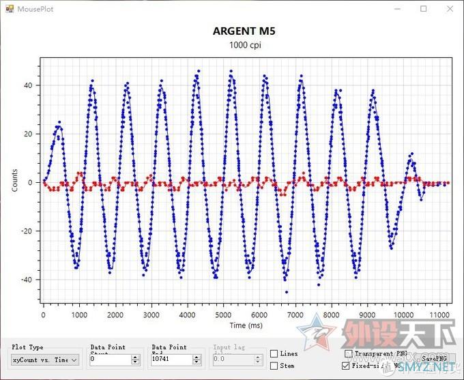Toggle the Transparent PNG checkbox
464x380 pixels.
click(349, 353)
